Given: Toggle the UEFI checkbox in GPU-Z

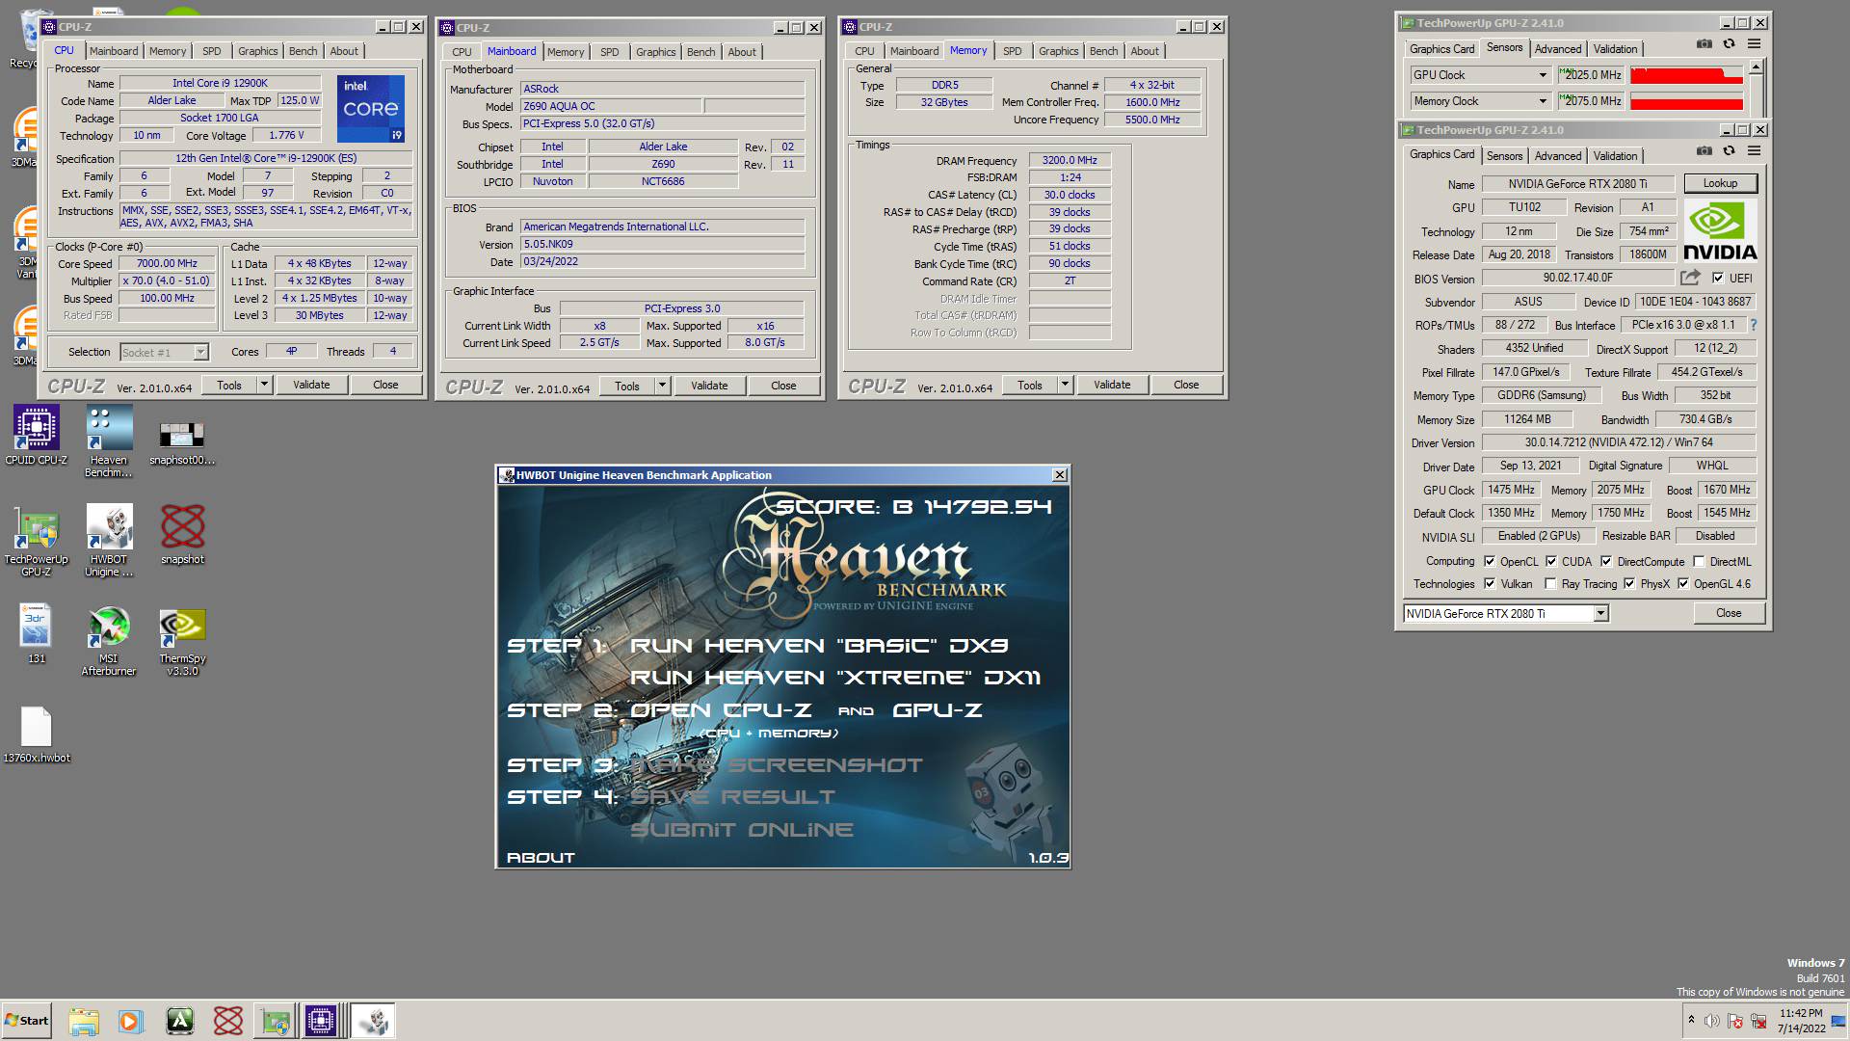Looking at the screenshot, I should tap(1718, 278).
